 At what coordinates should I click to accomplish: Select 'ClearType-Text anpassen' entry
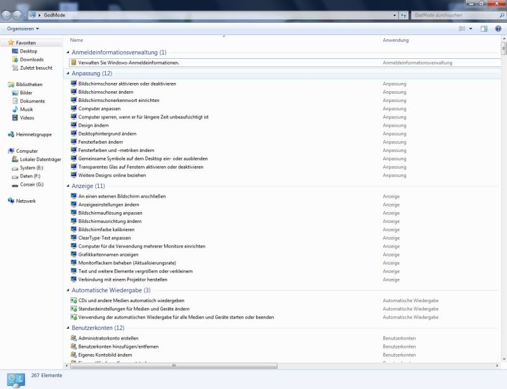[105, 238]
